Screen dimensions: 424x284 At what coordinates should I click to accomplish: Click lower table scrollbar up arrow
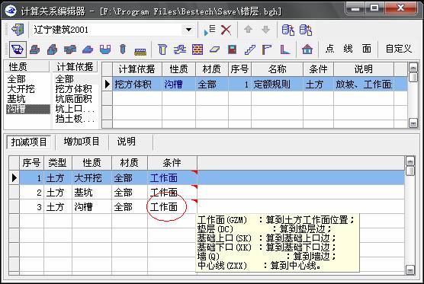(x=410, y=161)
